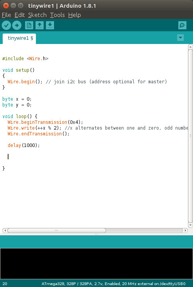Click the byte x = 0; line
This screenshot has width=193, height=287.
coord(17,99)
